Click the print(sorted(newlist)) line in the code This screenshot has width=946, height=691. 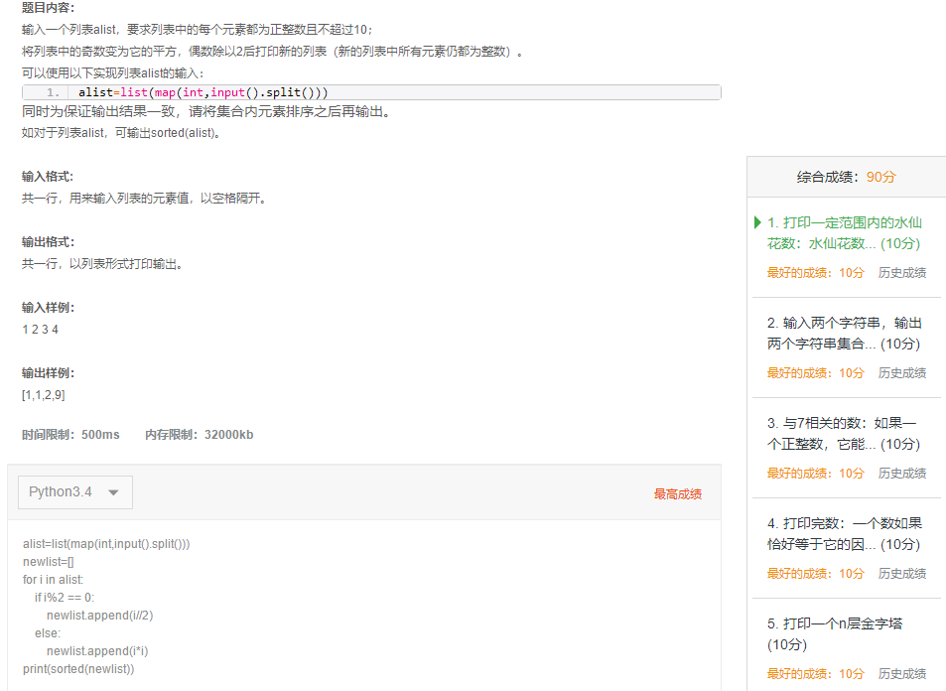tap(78, 668)
